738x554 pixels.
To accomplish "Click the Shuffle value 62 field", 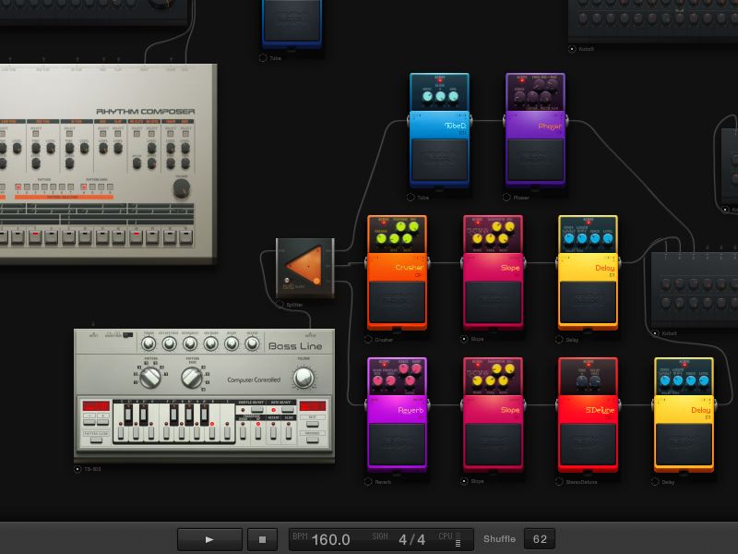I will pyautogui.click(x=539, y=539).
